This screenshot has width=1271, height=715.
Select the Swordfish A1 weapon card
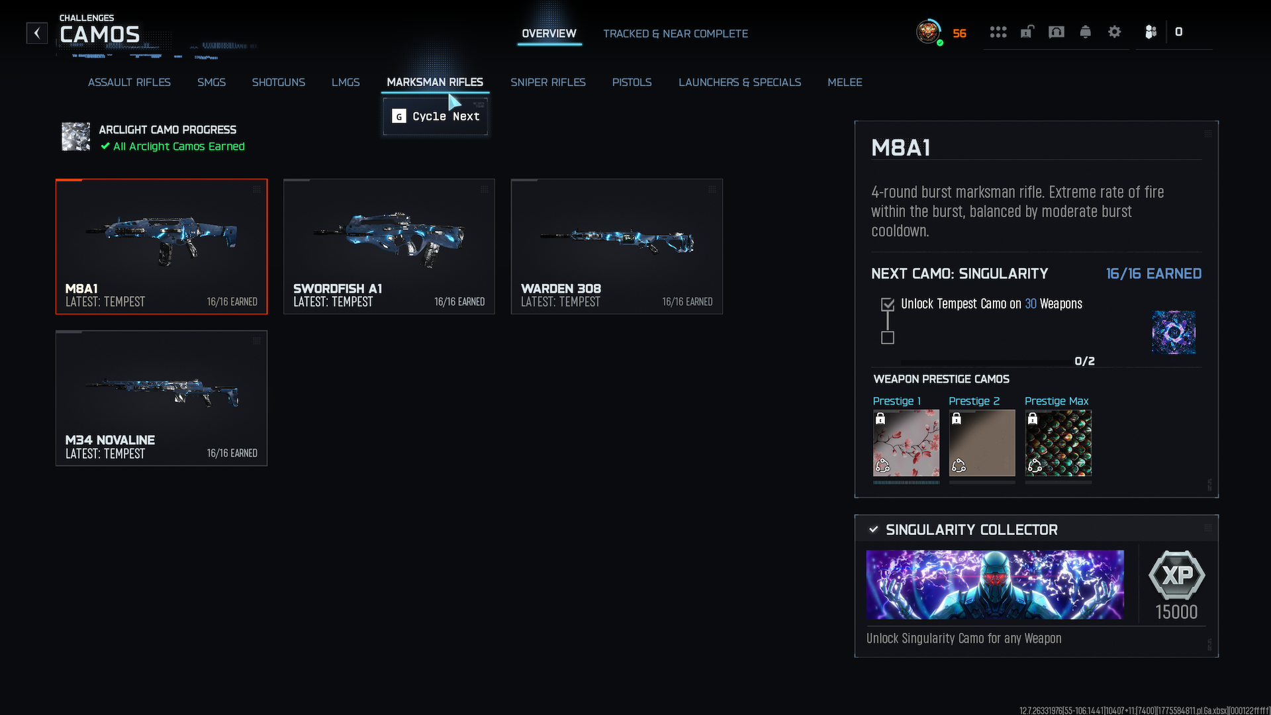coord(389,246)
